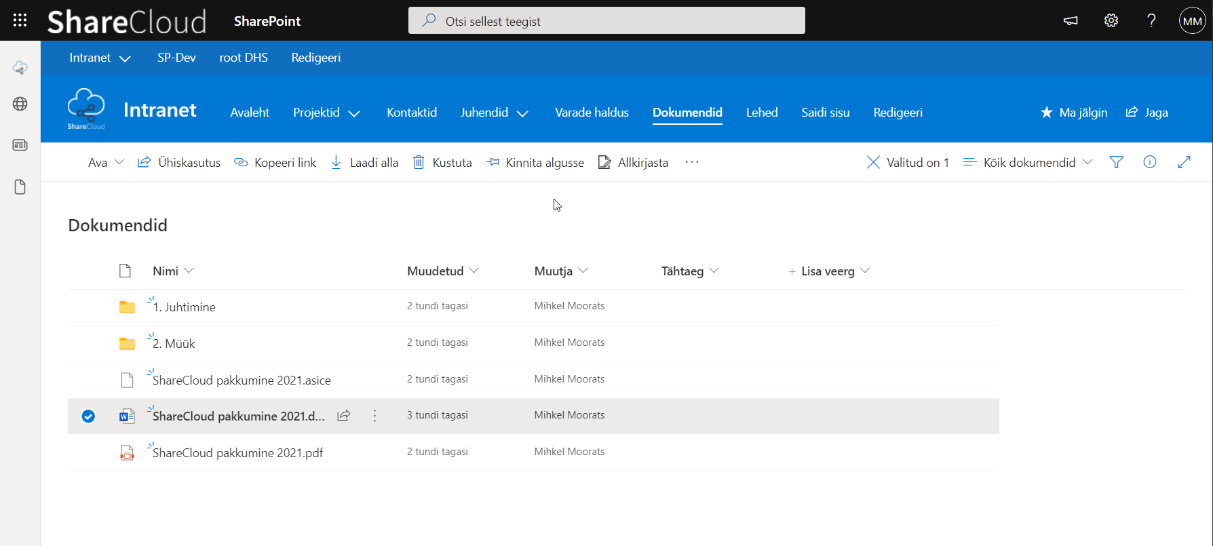Open the details info pane icon
This screenshot has height=546, width=1213.
point(1150,162)
